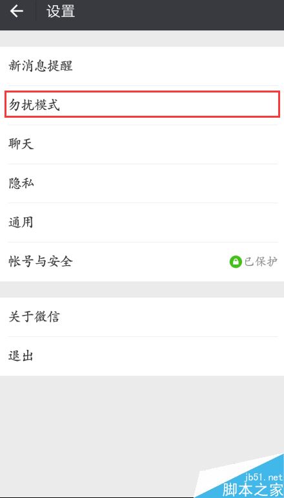Image resolution: width=284 pixels, height=498 pixels.
Task: View 关于微信 about page
Action: [142, 317]
